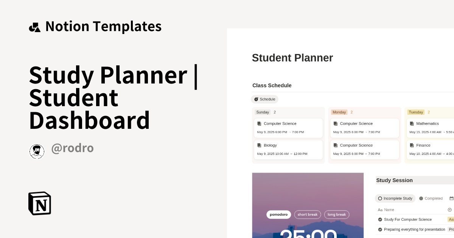Select the Incomplete Study view
This screenshot has width=454, height=238.
click(x=395, y=198)
